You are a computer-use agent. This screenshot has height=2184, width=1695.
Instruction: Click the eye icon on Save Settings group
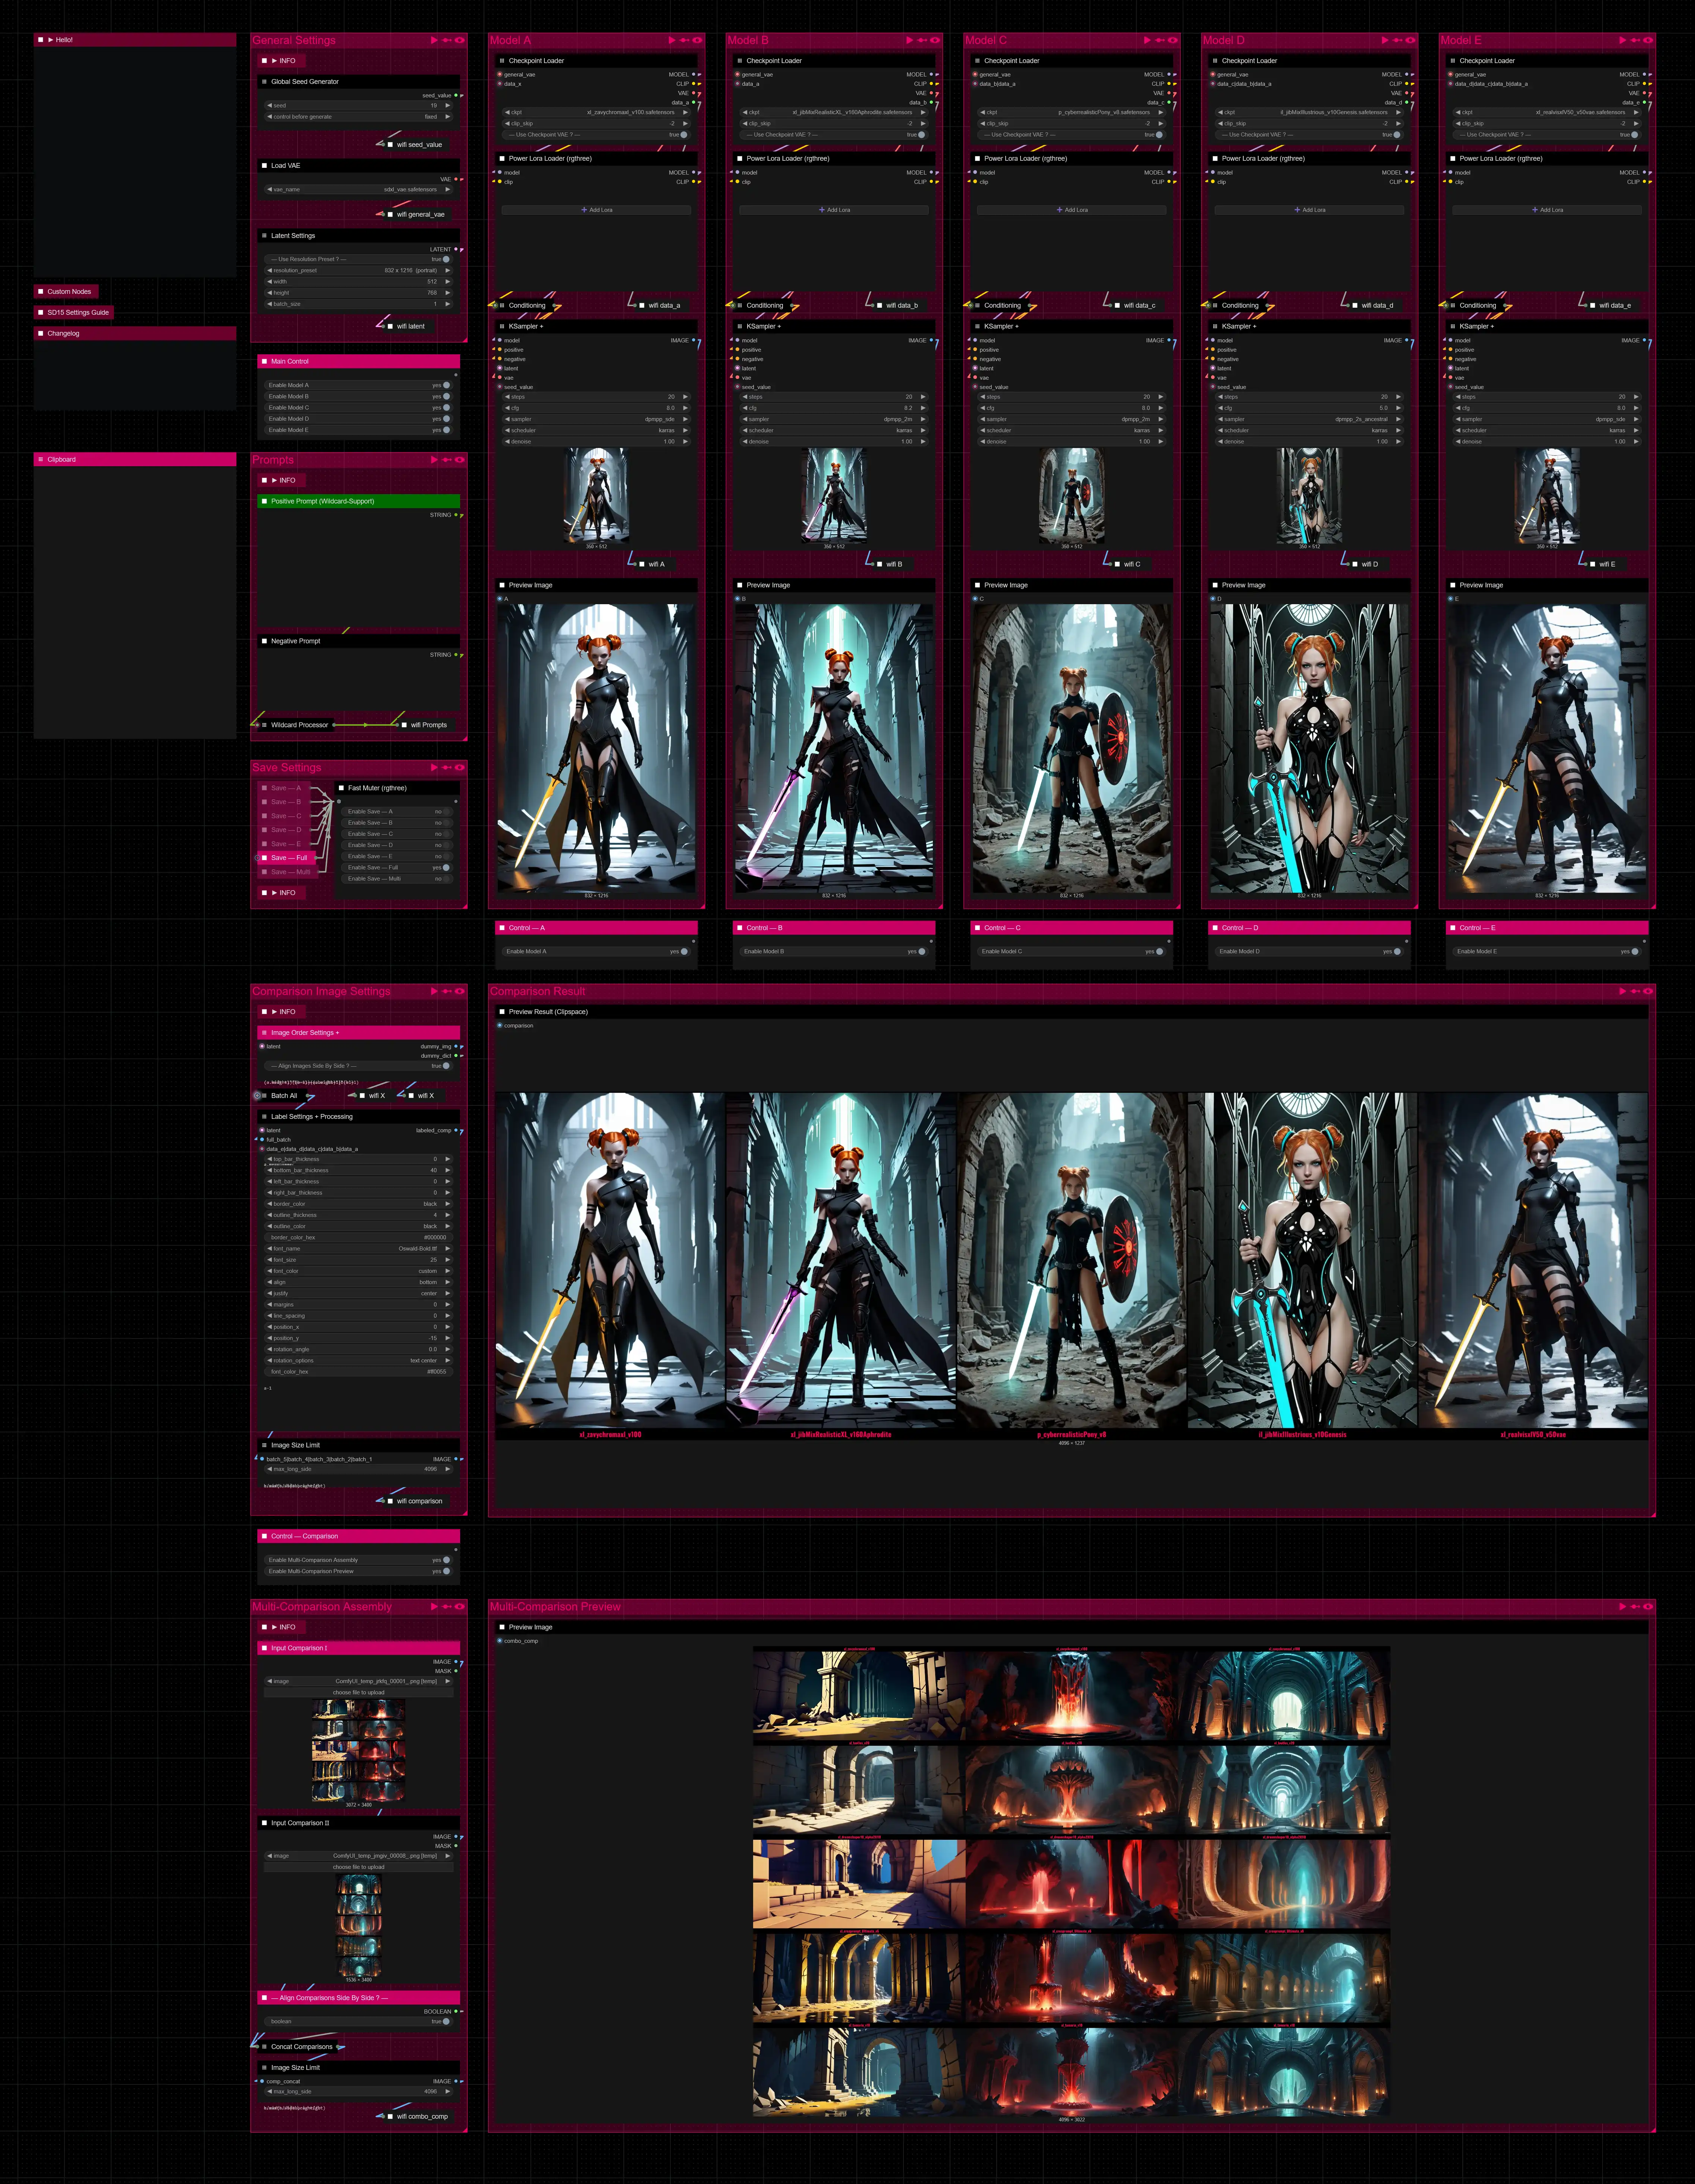click(x=460, y=768)
